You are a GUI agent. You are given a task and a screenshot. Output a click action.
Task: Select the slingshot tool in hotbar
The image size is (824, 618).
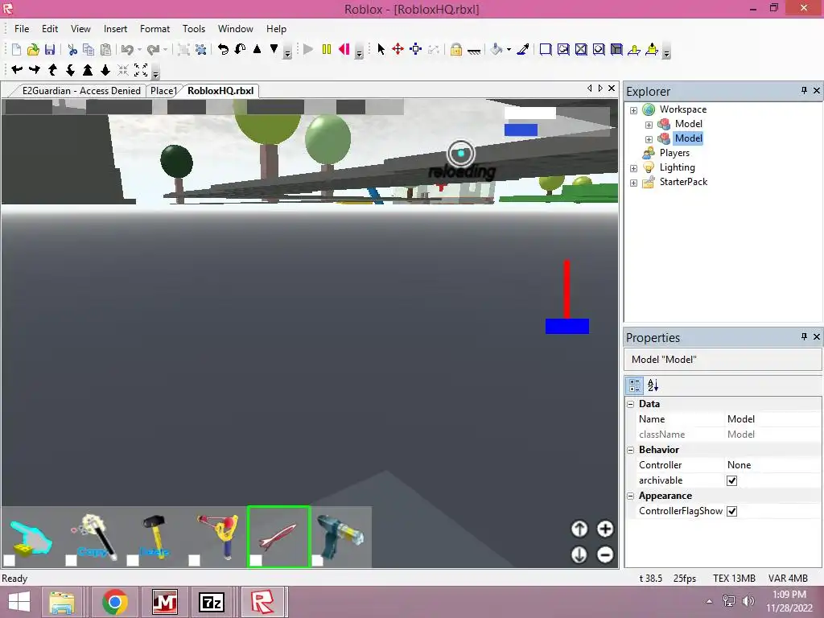(216, 537)
